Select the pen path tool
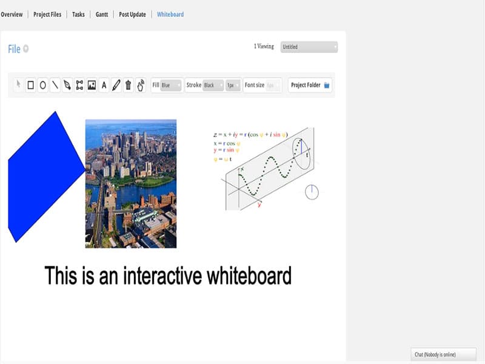Screen dimensions: 485x364 pos(67,85)
